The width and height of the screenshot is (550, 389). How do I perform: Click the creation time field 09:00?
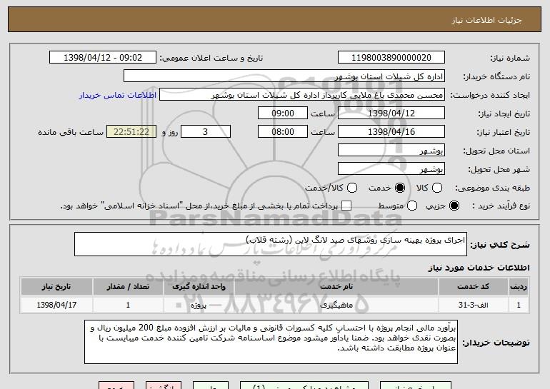[x=283, y=113]
